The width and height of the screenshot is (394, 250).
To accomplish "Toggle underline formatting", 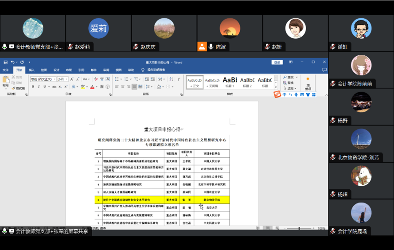I will click(44, 87).
